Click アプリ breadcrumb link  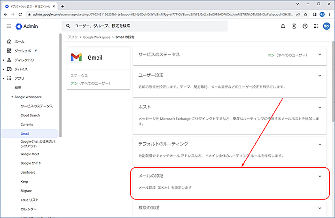73,37
